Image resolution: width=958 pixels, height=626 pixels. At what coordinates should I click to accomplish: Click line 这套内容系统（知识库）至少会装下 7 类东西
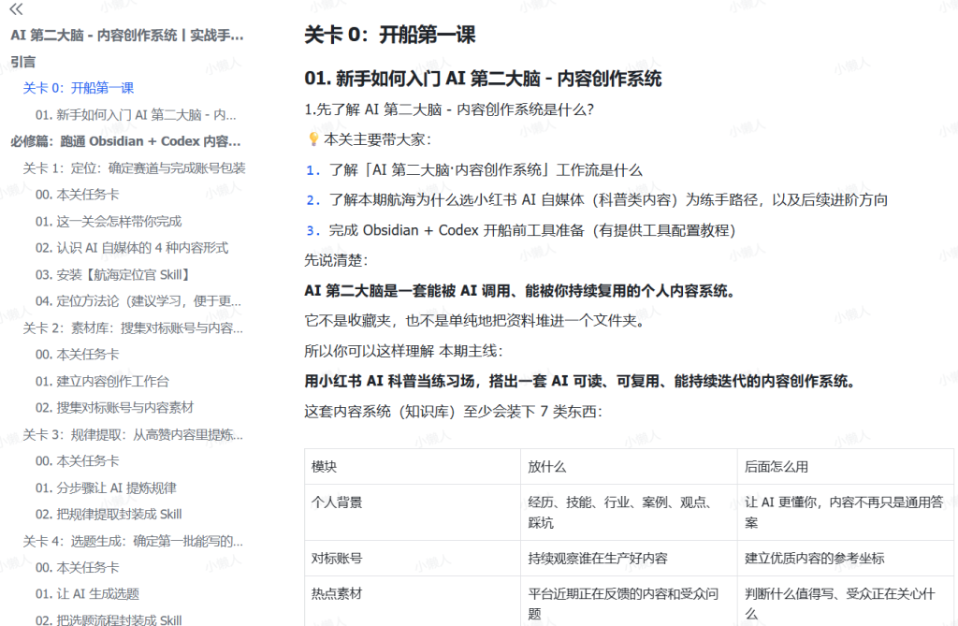(454, 412)
